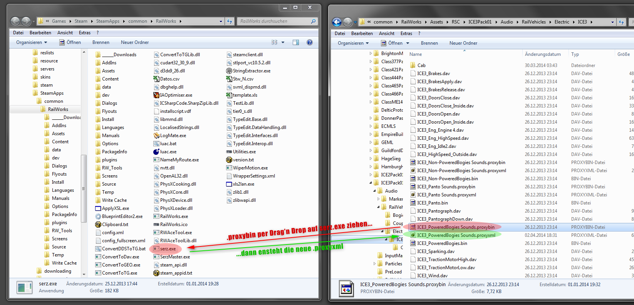This screenshot has height=305, width=634.
Task: Click Öffnen in the RailWorks window toolbar
Action: [x=70, y=42]
